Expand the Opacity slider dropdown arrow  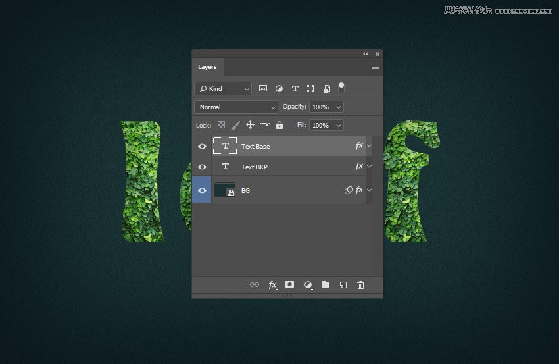[x=339, y=107]
